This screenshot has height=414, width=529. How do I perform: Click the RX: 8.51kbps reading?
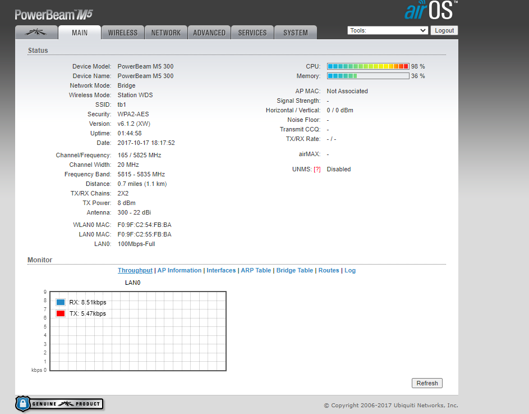click(x=88, y=302)
